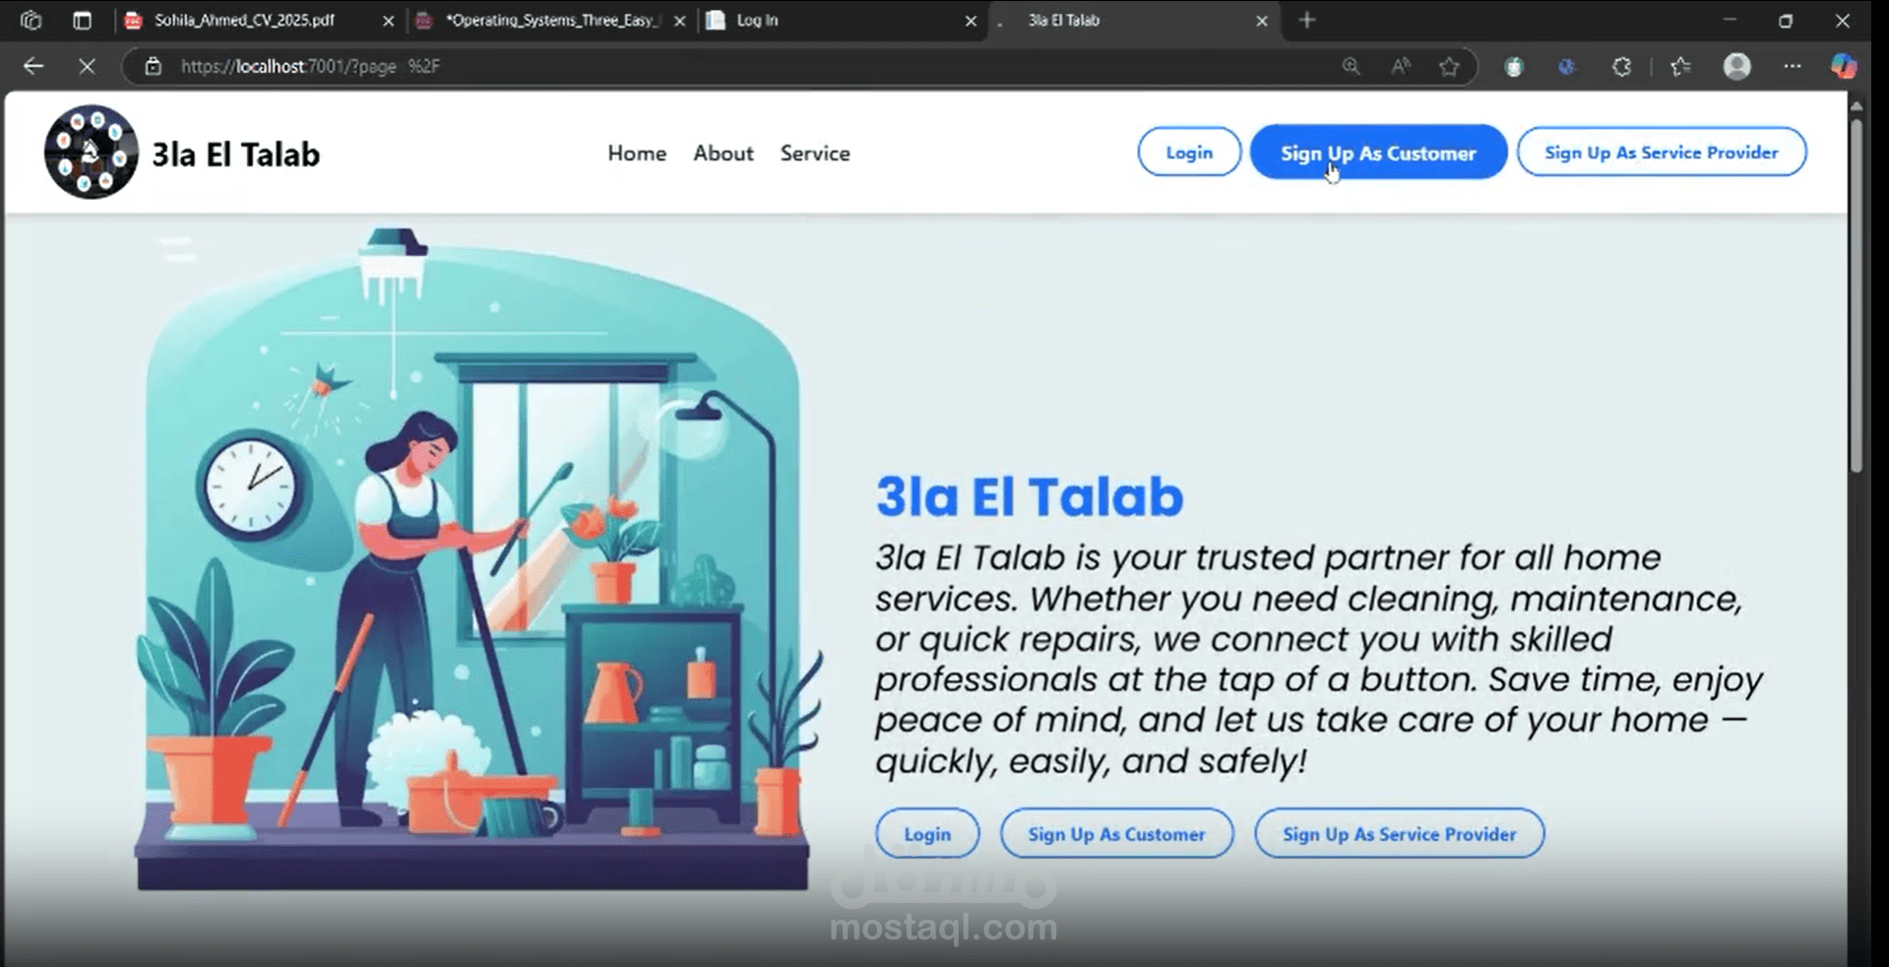The height and width of the screenshot is (967, 1889).
Task: Click the Login button in the header
Action: click(x=1189, y=153)
